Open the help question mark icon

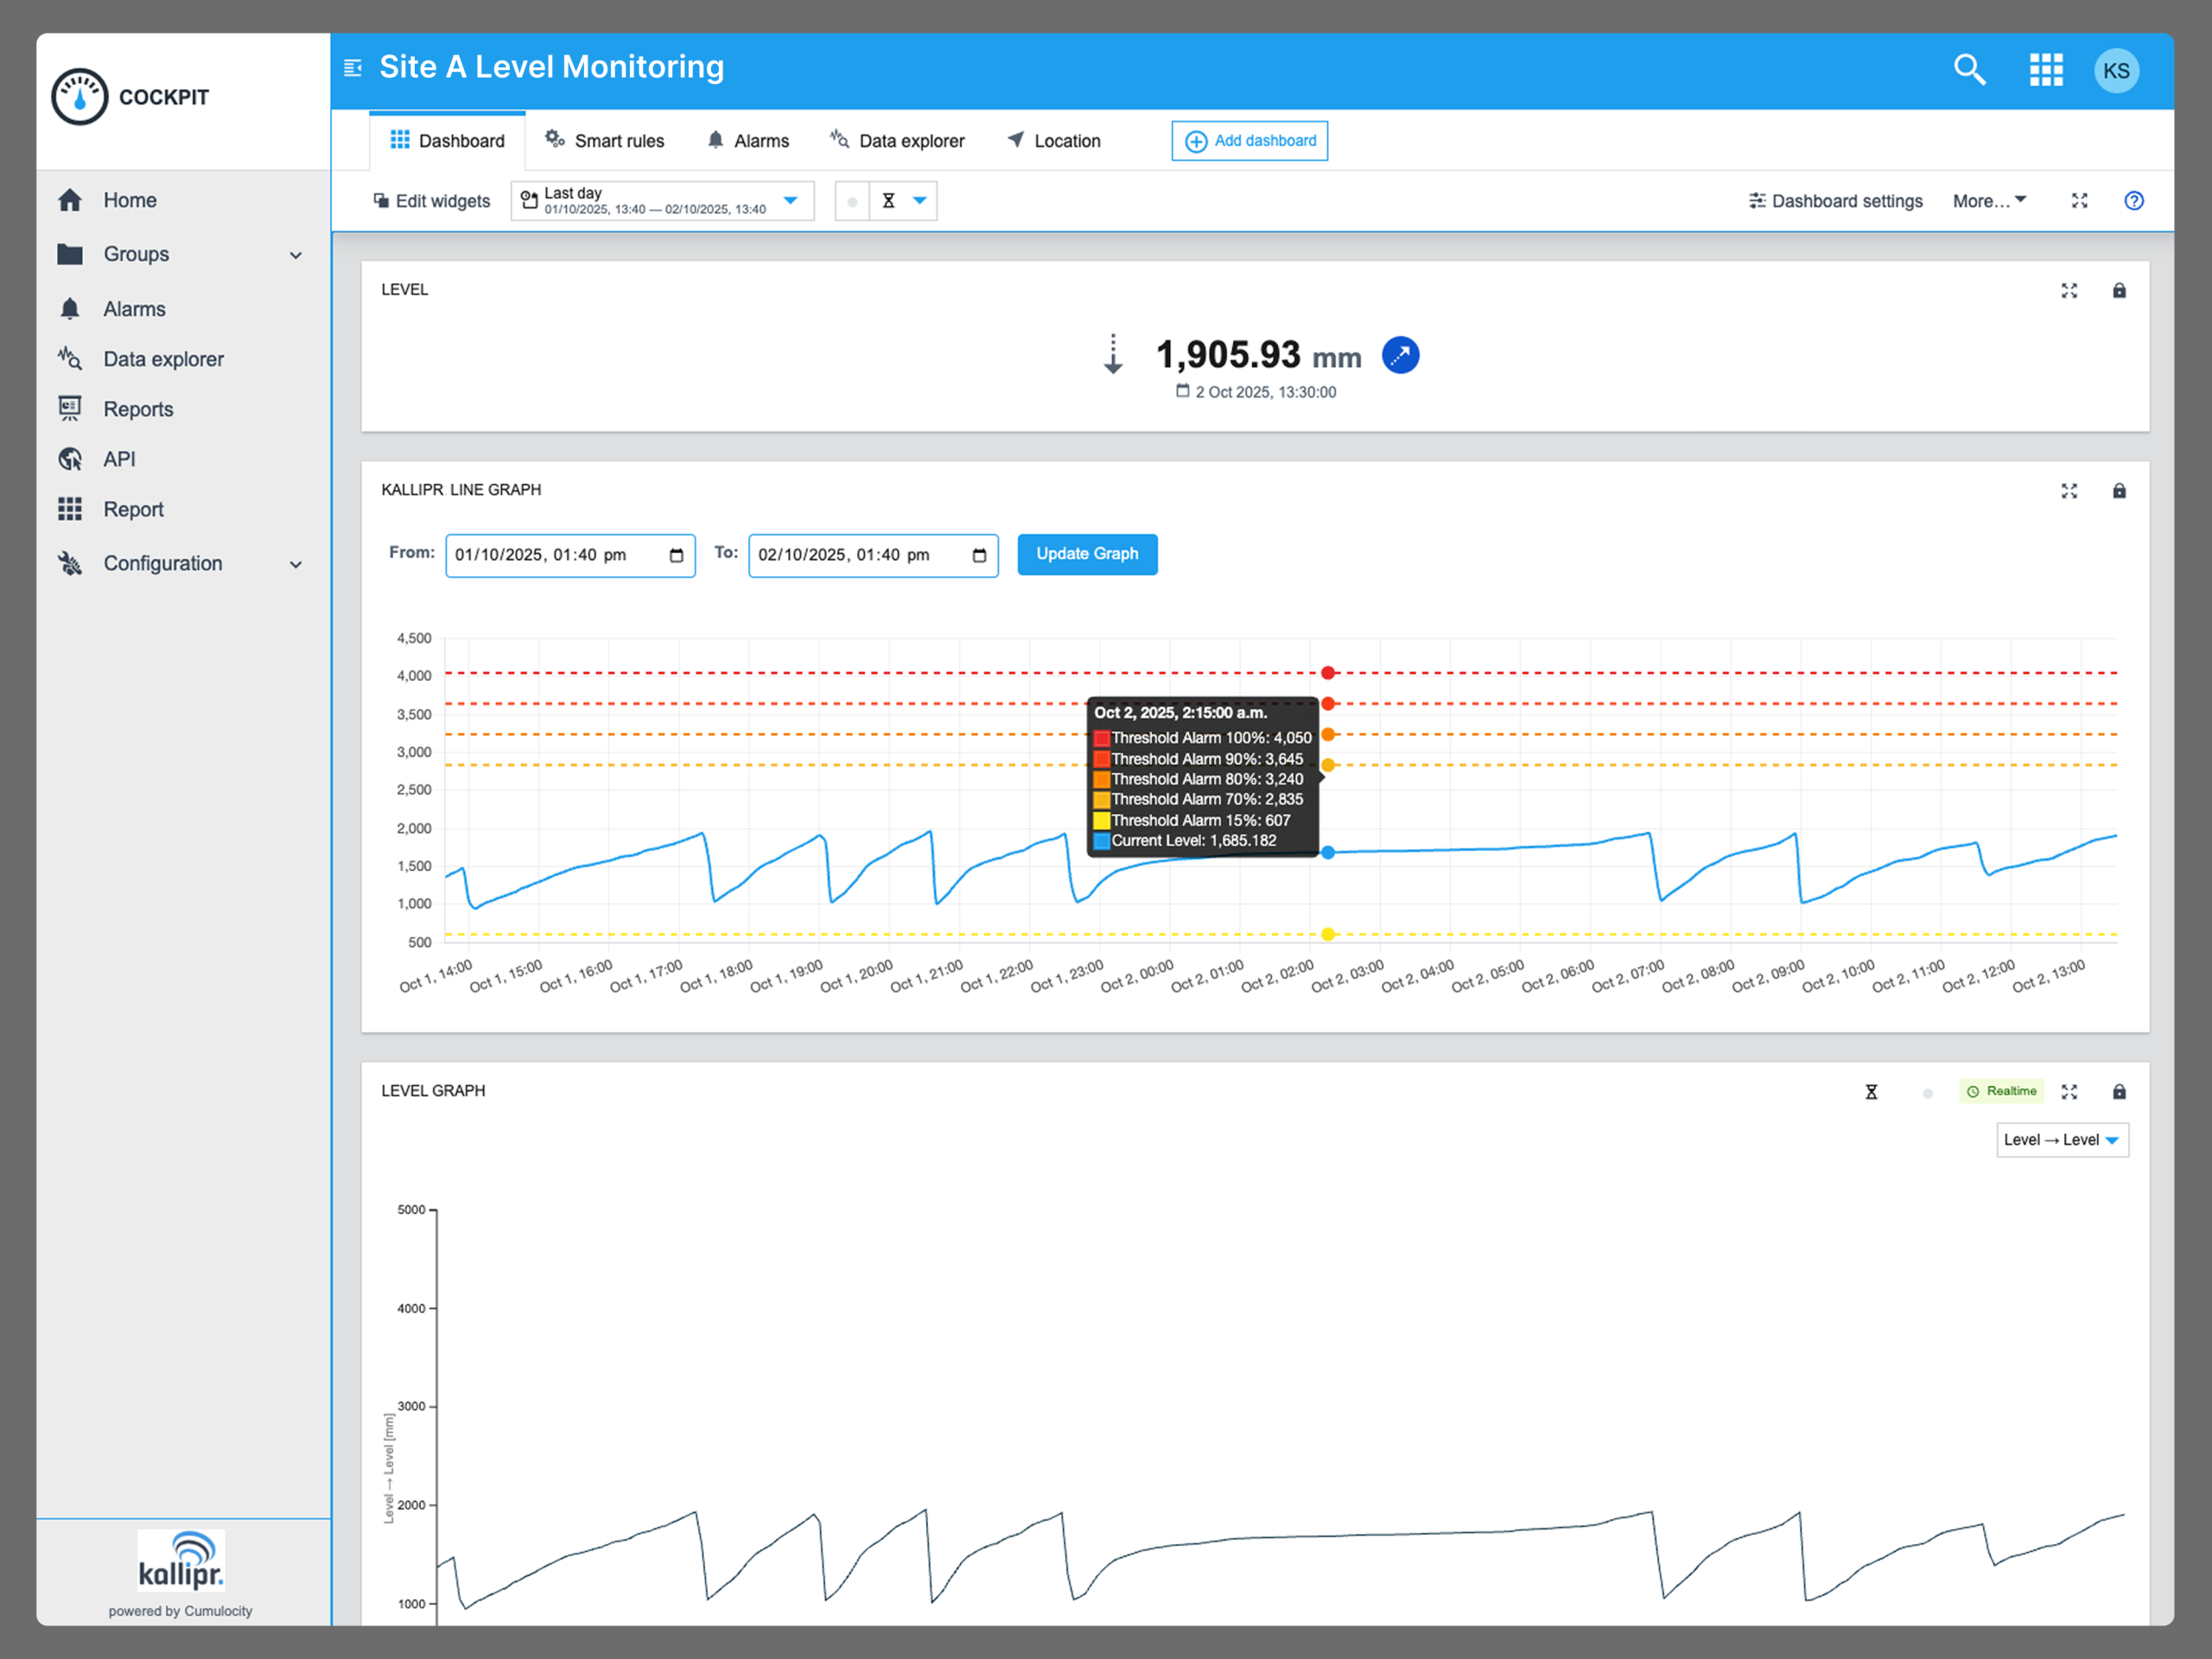pyautogui.click(x=2133, y=201)
